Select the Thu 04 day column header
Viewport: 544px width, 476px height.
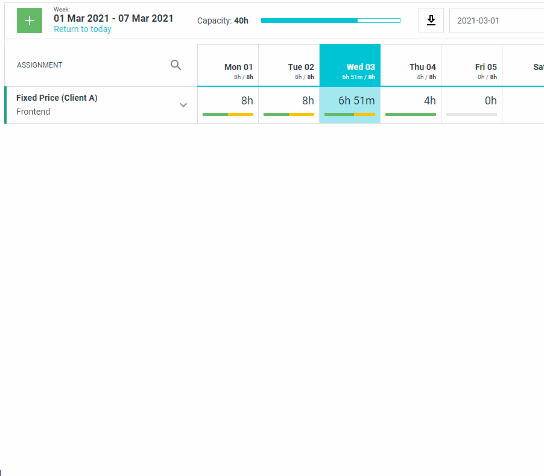411,66
